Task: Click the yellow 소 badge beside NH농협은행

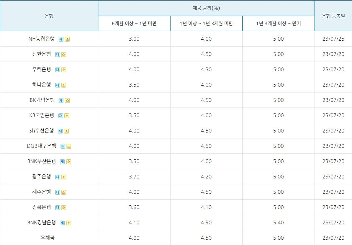Action: [x=67, y=39]
